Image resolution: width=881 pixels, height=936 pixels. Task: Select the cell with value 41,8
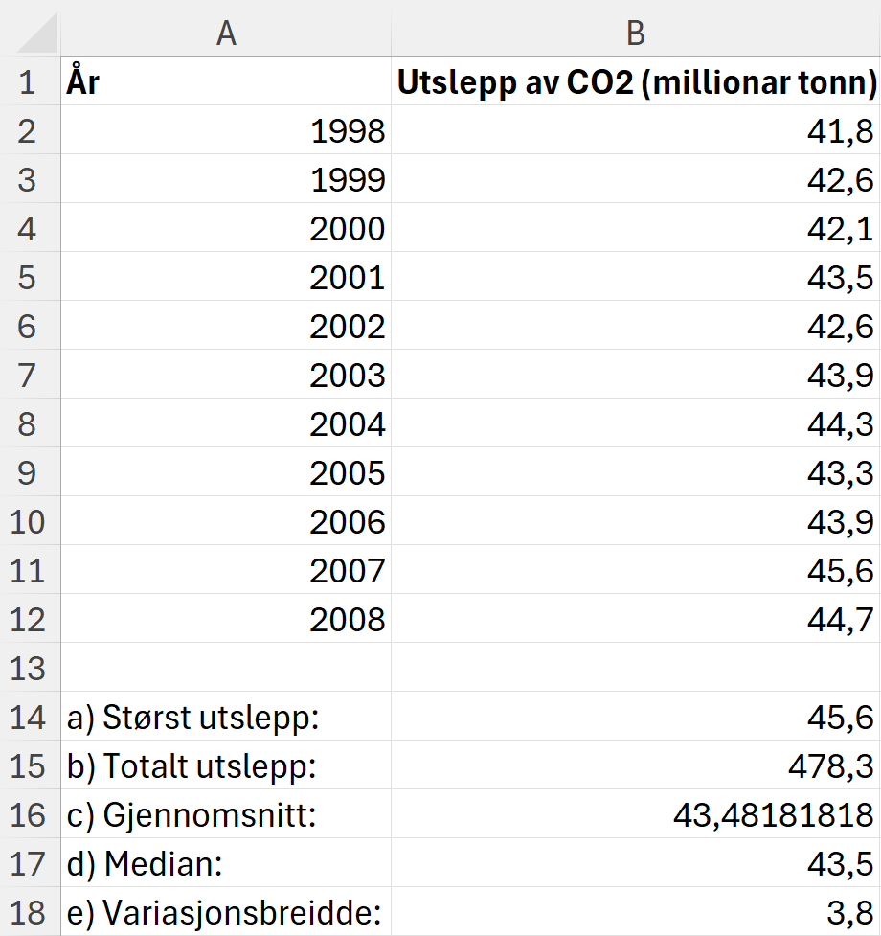point(635,130)
